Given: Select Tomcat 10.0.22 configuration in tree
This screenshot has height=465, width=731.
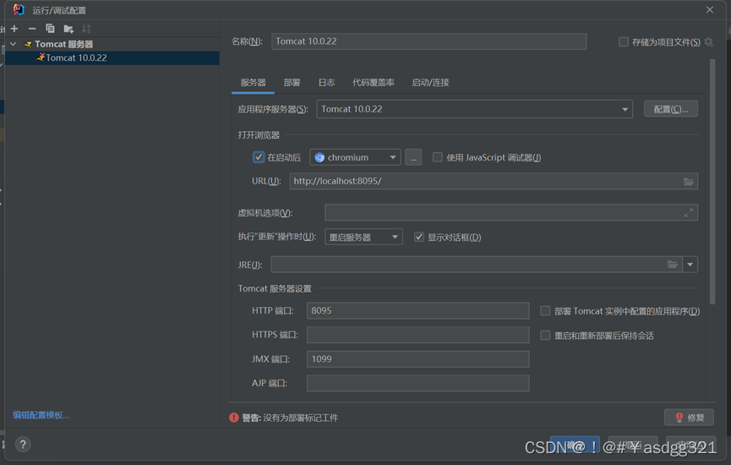Looking at the screenshot, I should (x=112, y=57).
